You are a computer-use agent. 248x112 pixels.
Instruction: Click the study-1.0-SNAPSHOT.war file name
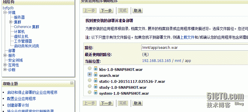[x=123, y=87]
